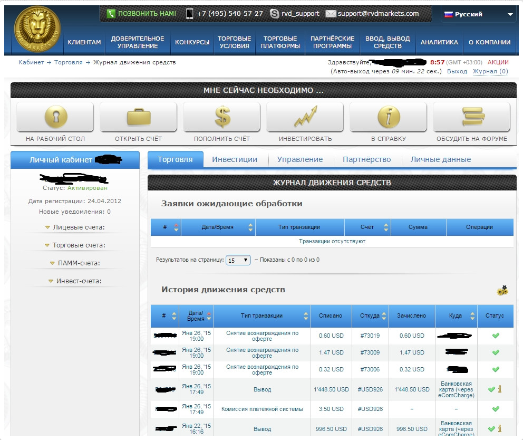
Task: Expand the Торговые счета section
Action: click(x=75, y=245)
